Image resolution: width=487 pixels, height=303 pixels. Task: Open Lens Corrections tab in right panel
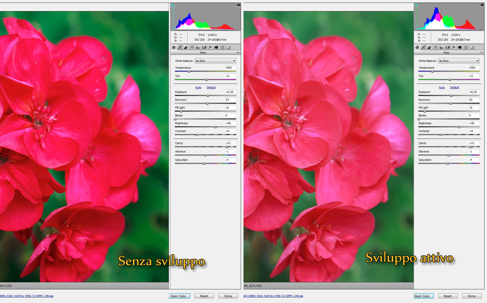(447, 47)
